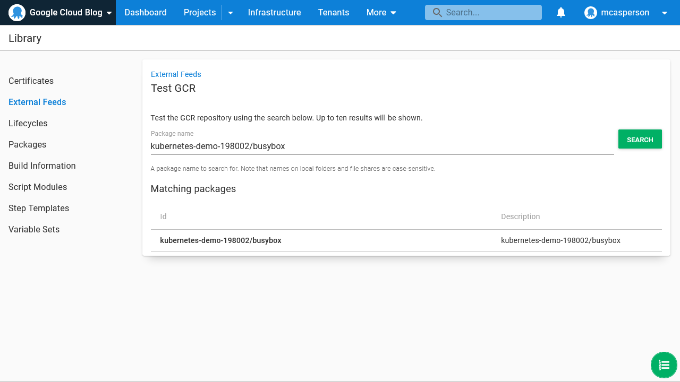Click inside the Package name input field
The height and width of the screenshot is (382, 680).
pos(372,146)
